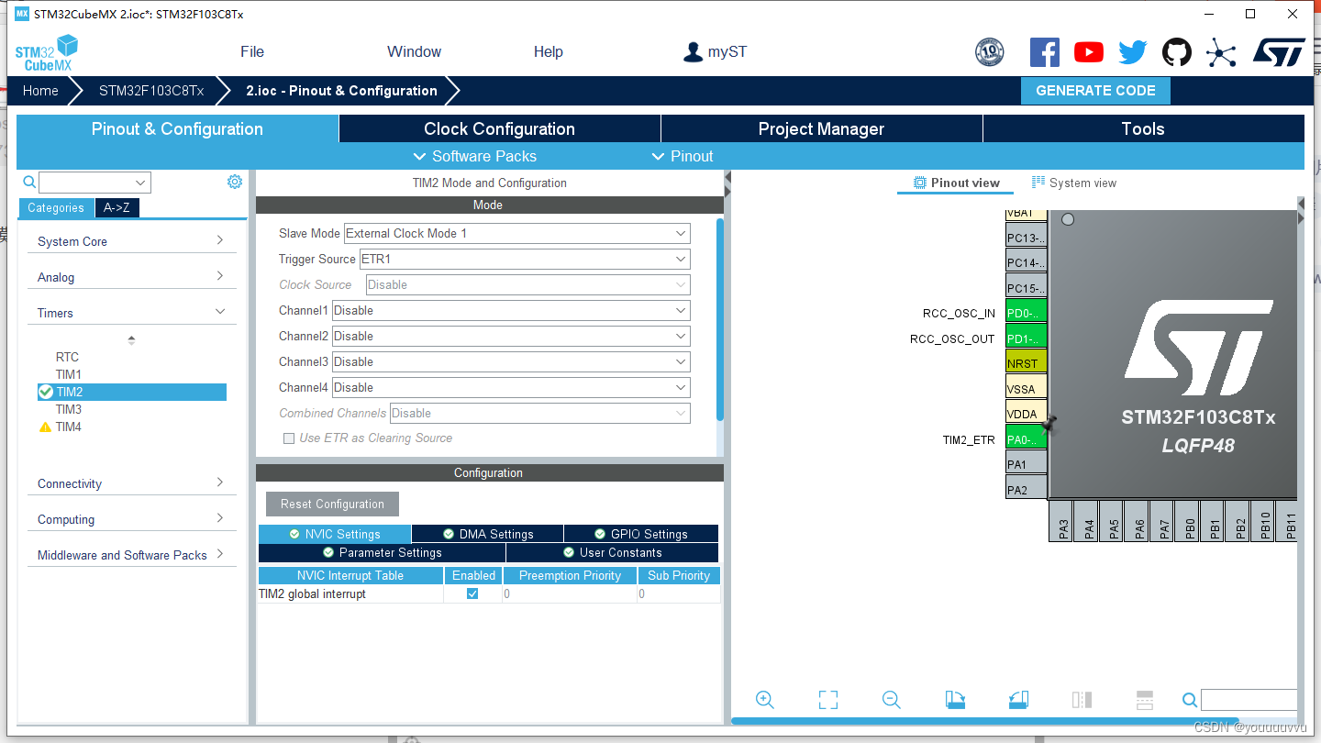Fit the chip to the view
This screenshot has width=1321, height=743.
pyautogui.click(x=828, y=700)
